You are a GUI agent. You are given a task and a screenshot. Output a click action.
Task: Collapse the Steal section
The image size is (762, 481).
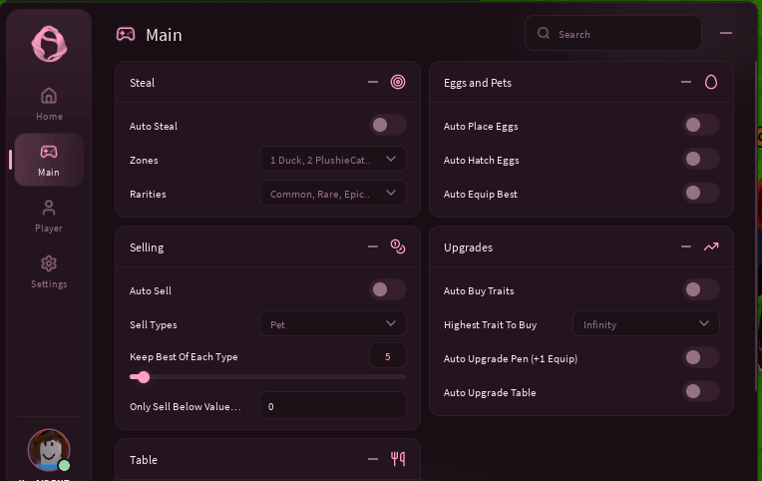click(x=373, y=82)
